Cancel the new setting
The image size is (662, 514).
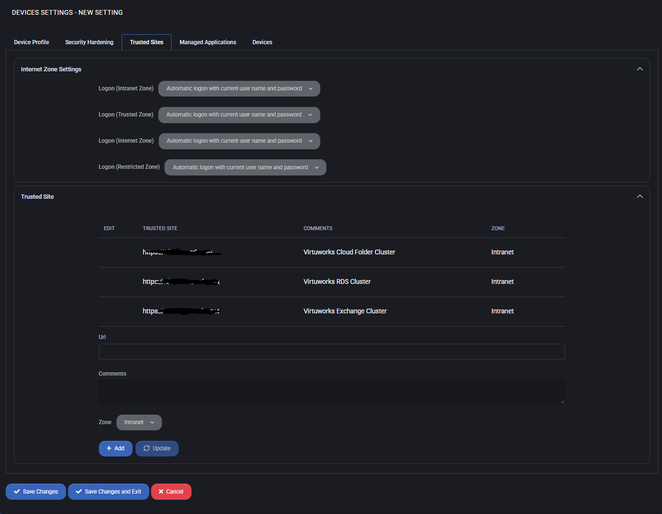pos(171,492)
